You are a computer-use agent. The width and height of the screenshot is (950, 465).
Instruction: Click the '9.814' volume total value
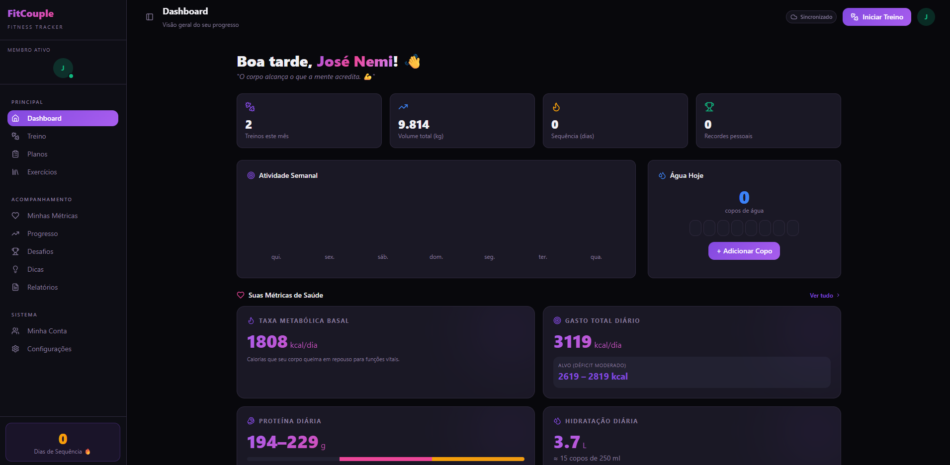click(414, 125)
